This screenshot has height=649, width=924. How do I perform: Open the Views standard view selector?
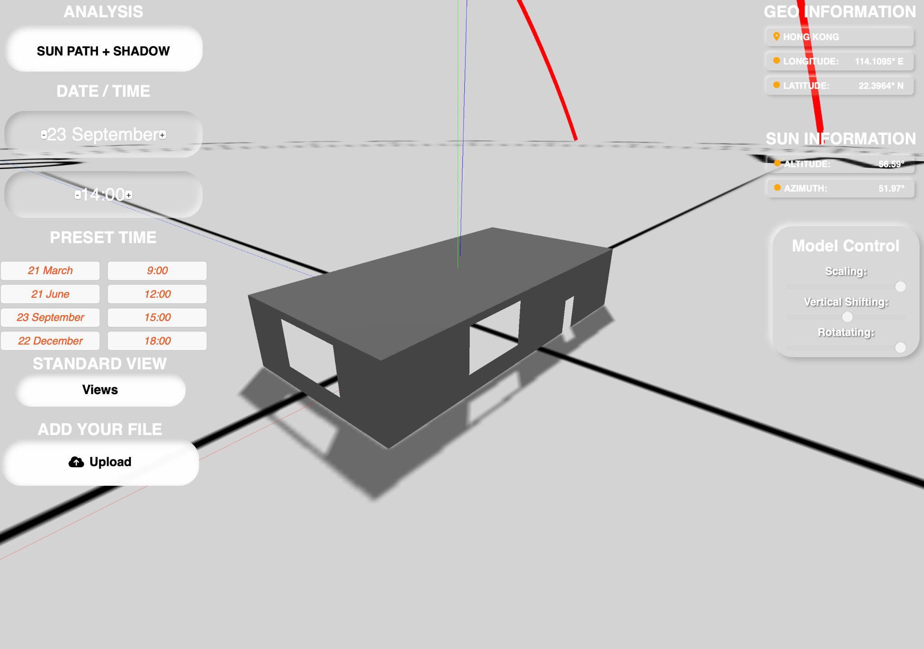click(100, 390)
